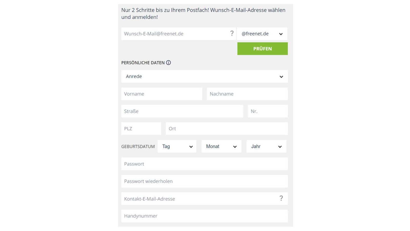Select the Monat dropdown

click(x=221, y=147)
